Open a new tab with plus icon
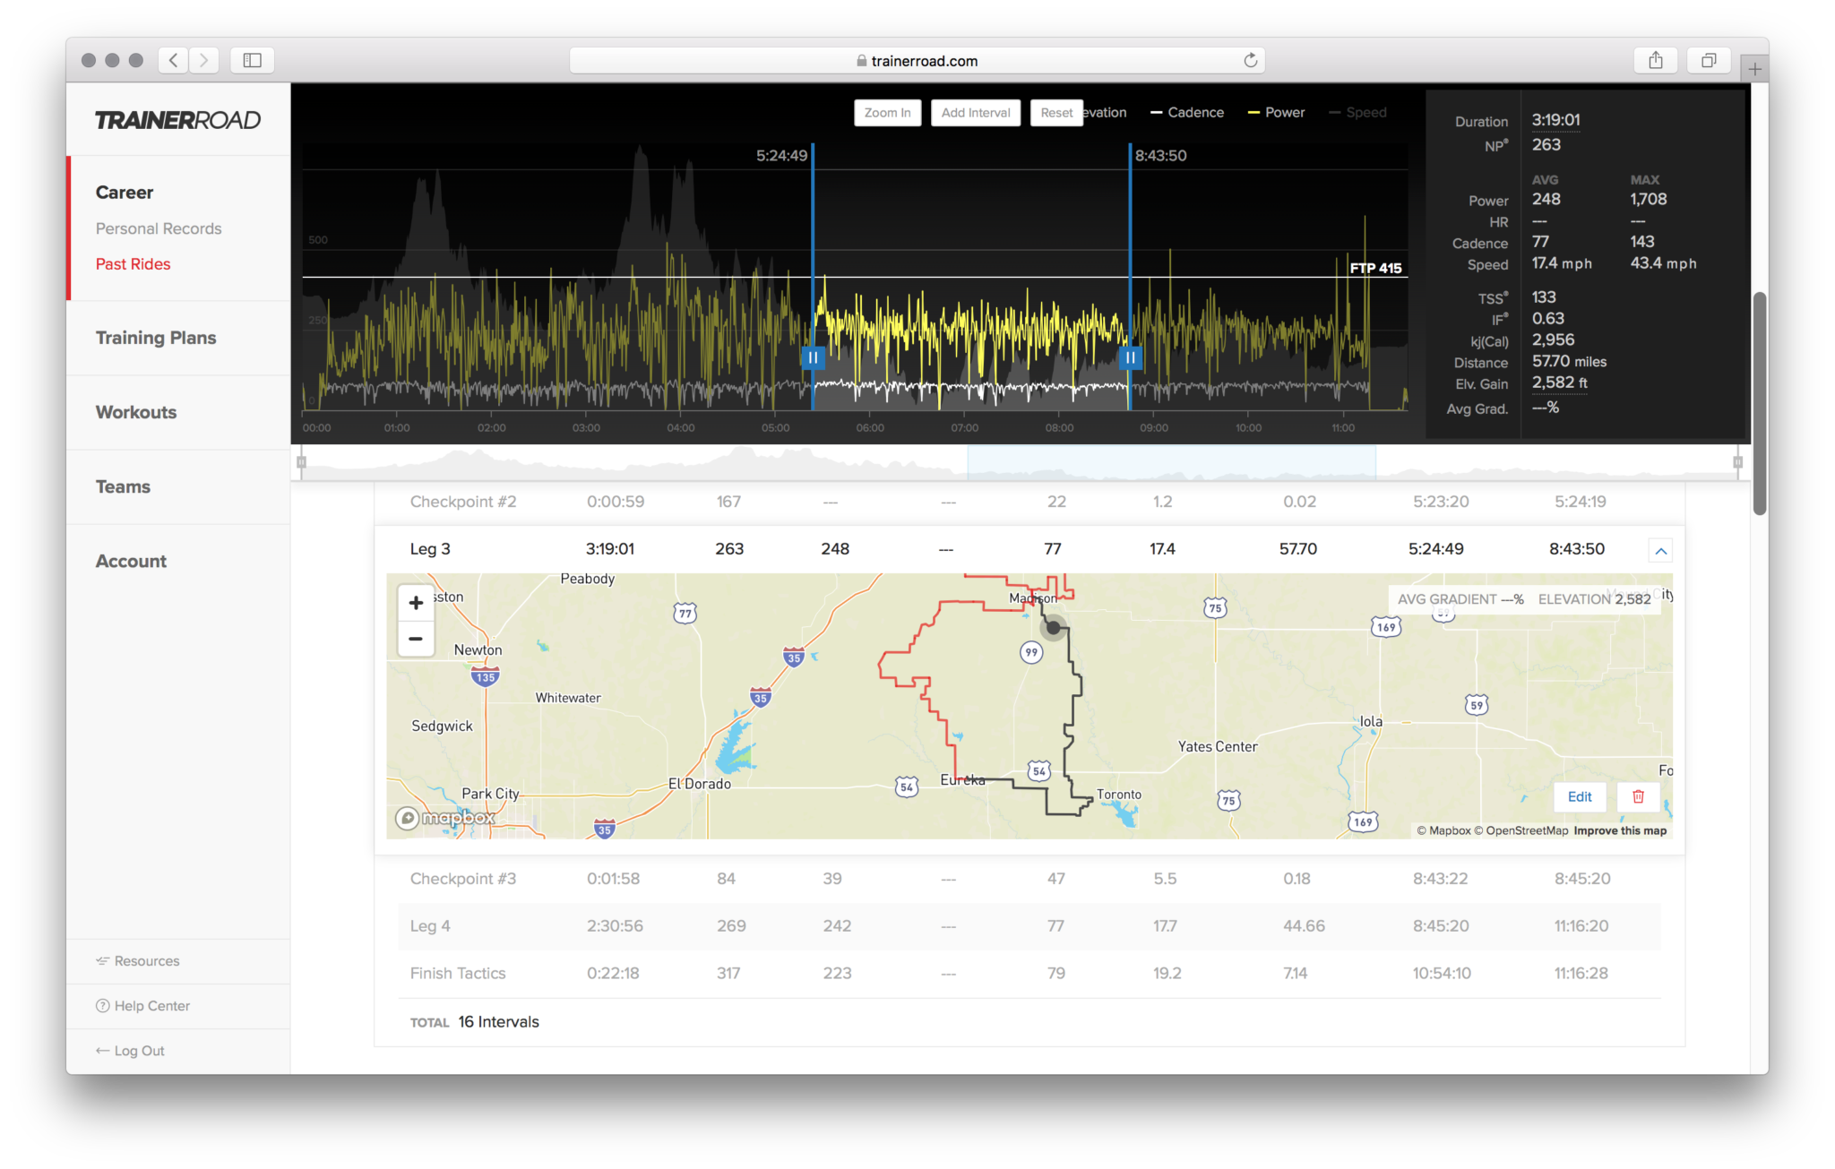The height and width of the screenshot is (1169, 1835). [x=1754, y=68]
